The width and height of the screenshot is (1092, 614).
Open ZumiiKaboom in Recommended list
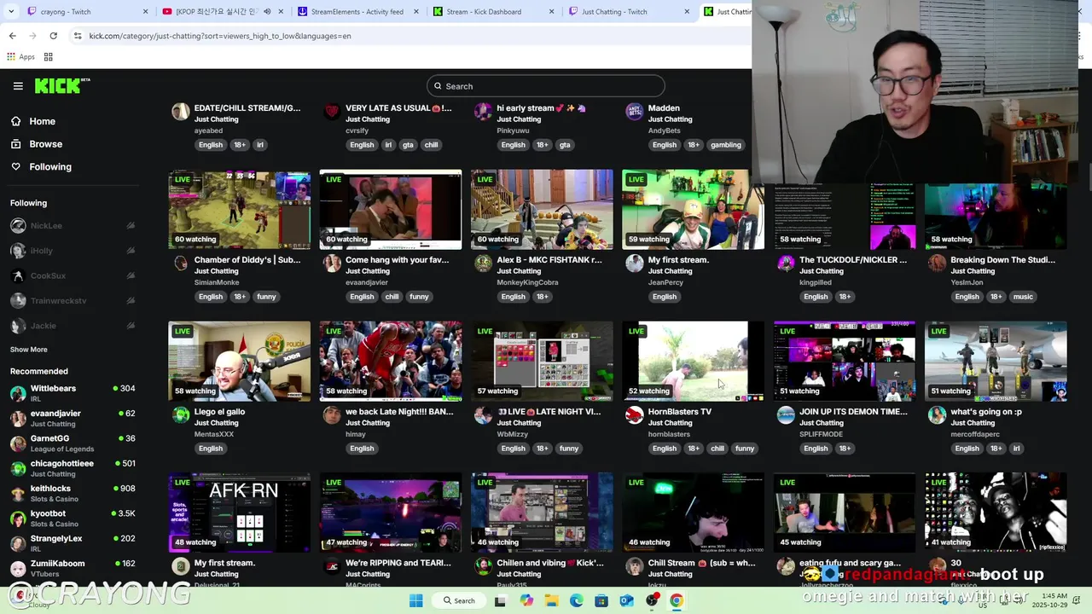tap(73, 568)
